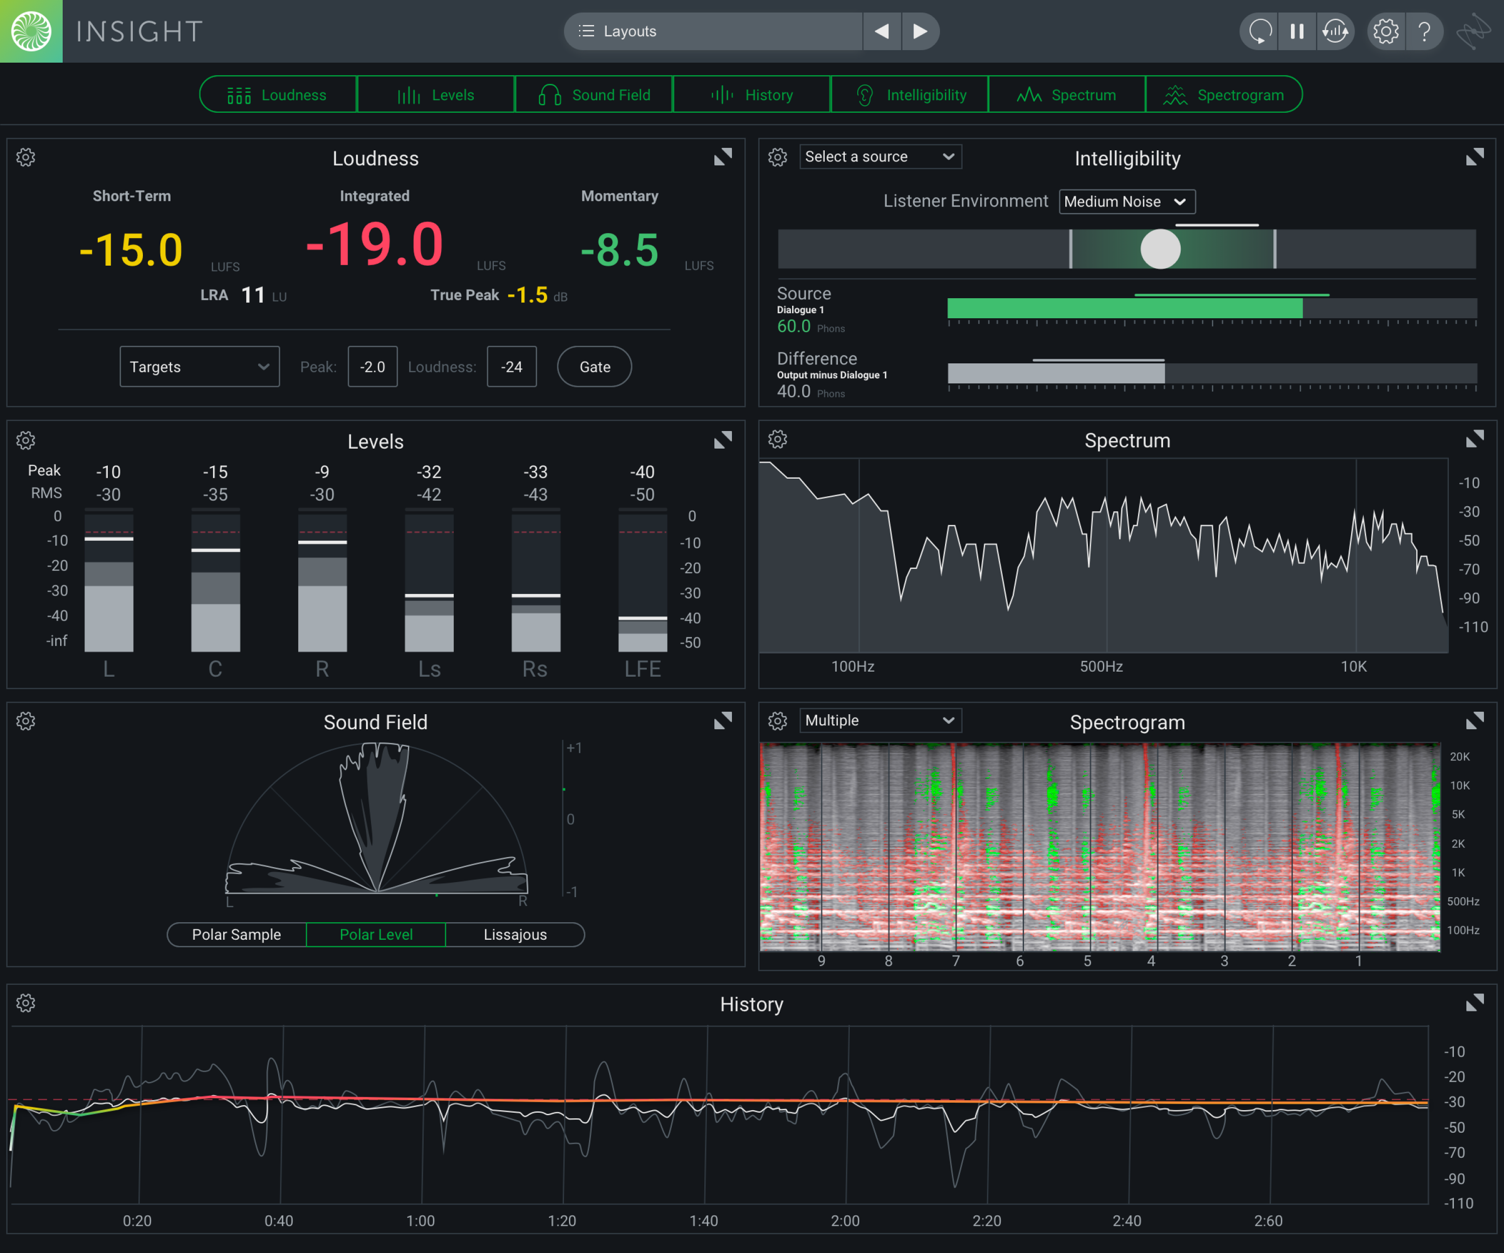Open the History module tab
The image size is (1504, 1253).
point(751,94)
